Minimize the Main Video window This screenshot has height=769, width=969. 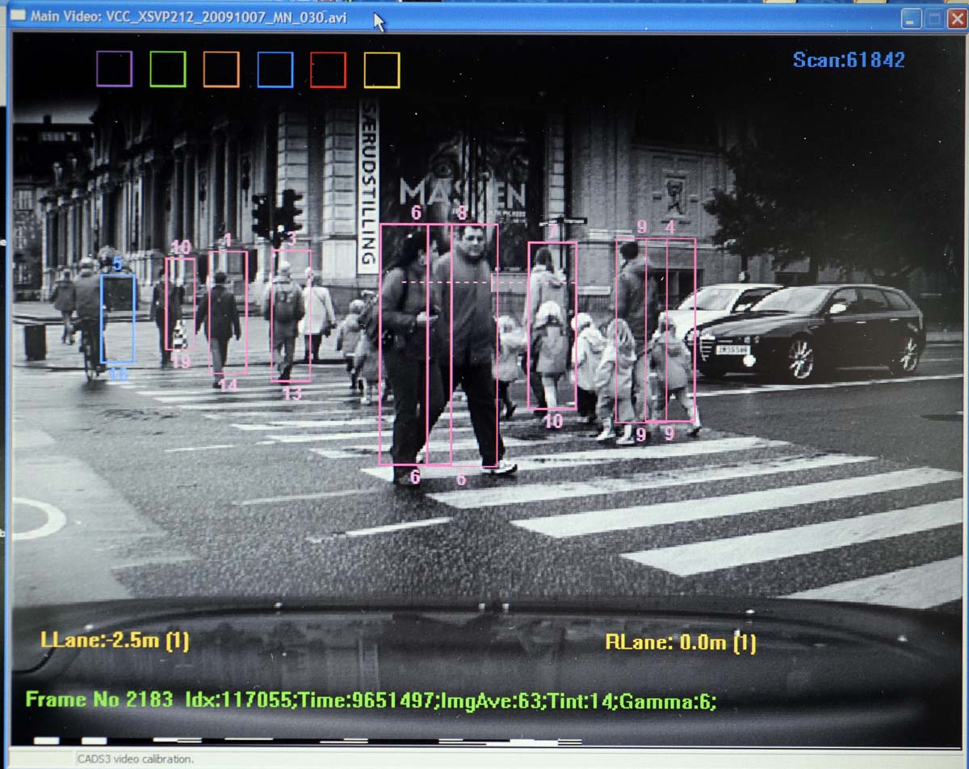[x=912, y=19]
